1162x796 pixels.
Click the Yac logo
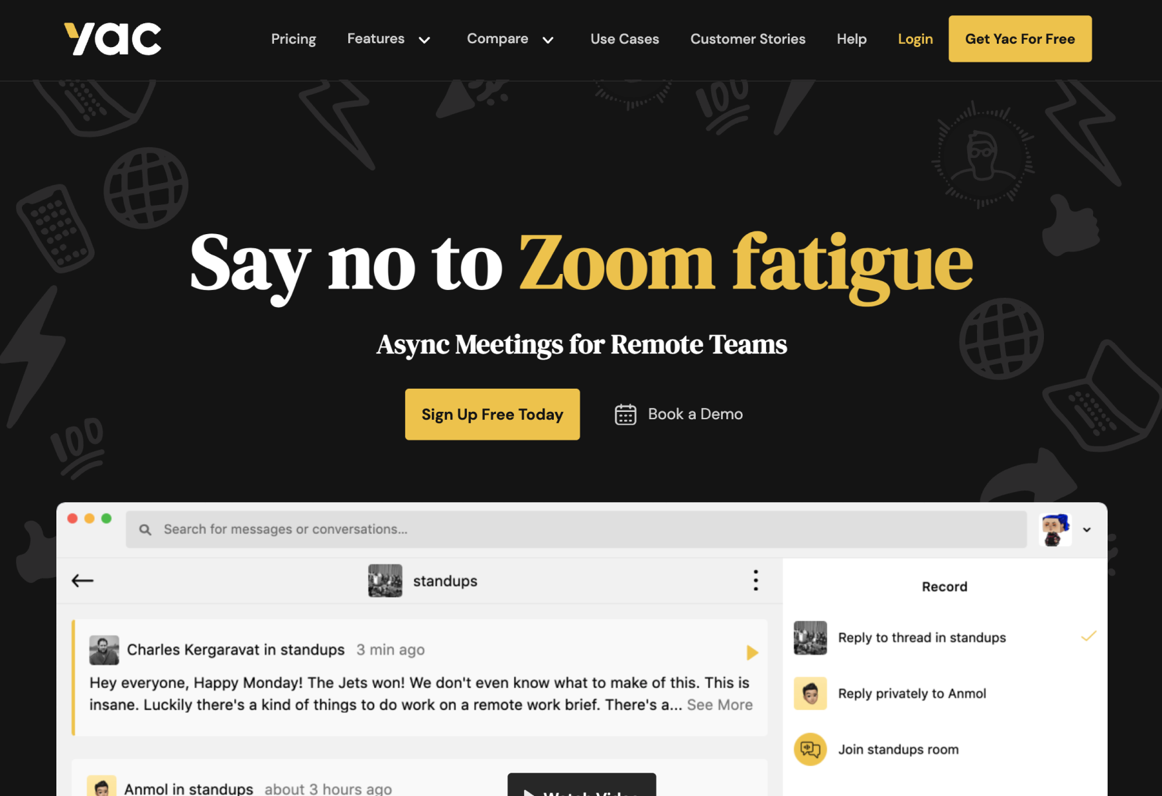click(x=113, y=39)
